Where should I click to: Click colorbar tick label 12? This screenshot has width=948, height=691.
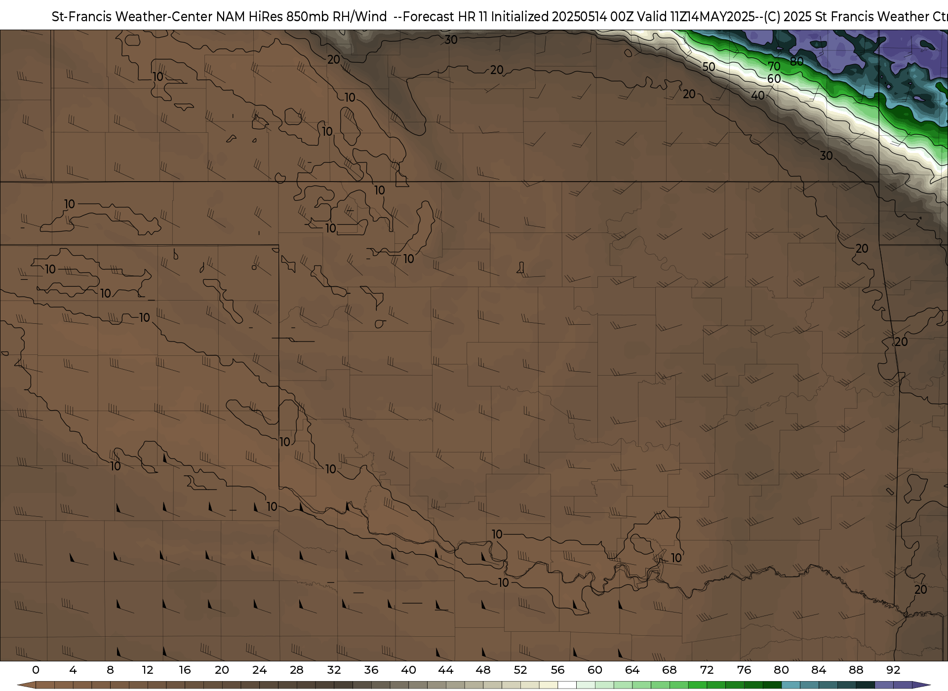click(148, 670)
